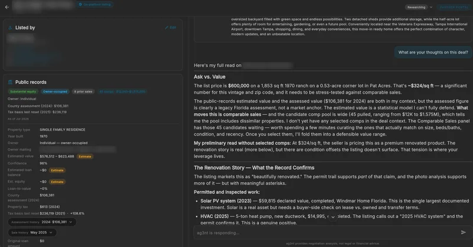The image size is (473, 247).
Task: Click the person icon beside Listed by
Action: (x=10, y=28)
